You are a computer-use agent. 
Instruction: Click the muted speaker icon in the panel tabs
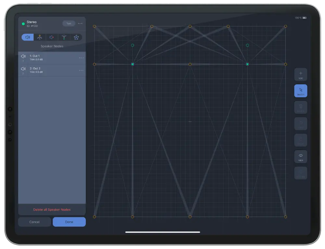click(x=51, y=37)
